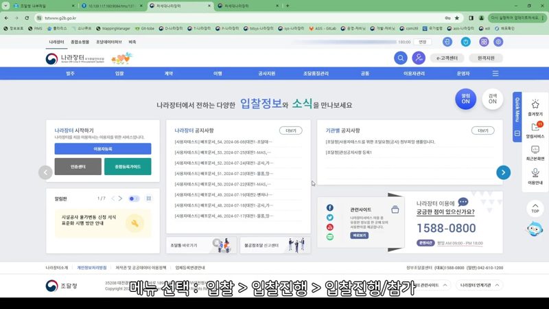Viewport: 549px width, 309px height.
Task: Switch 알림판 to grid view icon
Action: (x=149, y=198)
